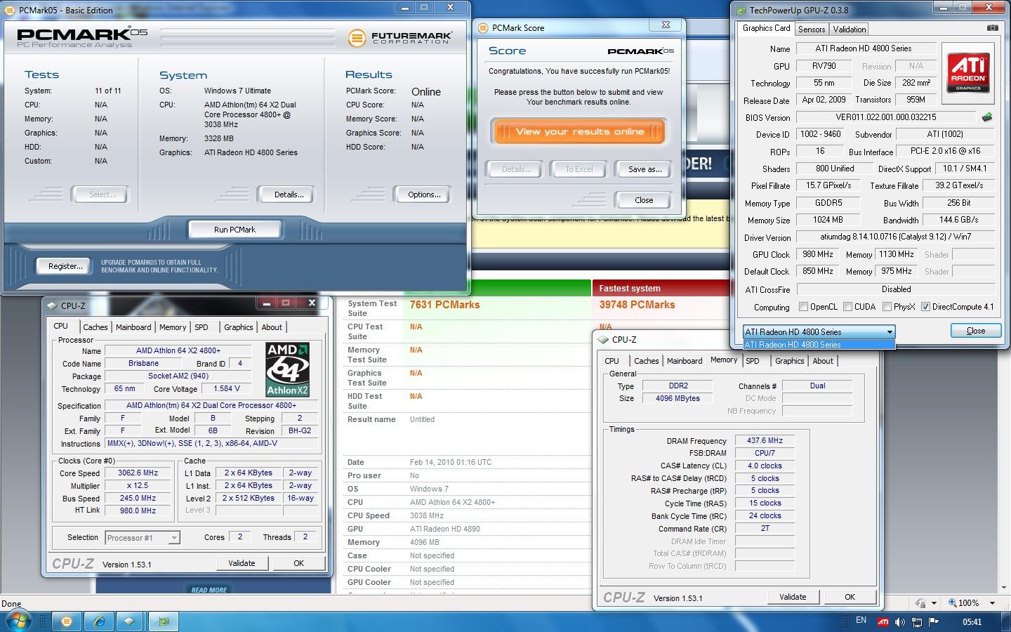This screenshot has width=1011, height=632.
Task: Click the Close button at bottom of GPU-Z
Action: coord(975,331)
